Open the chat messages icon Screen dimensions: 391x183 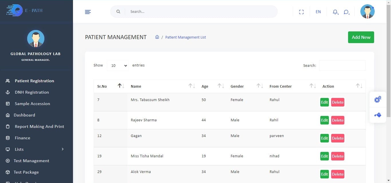(x=346, y=12)
